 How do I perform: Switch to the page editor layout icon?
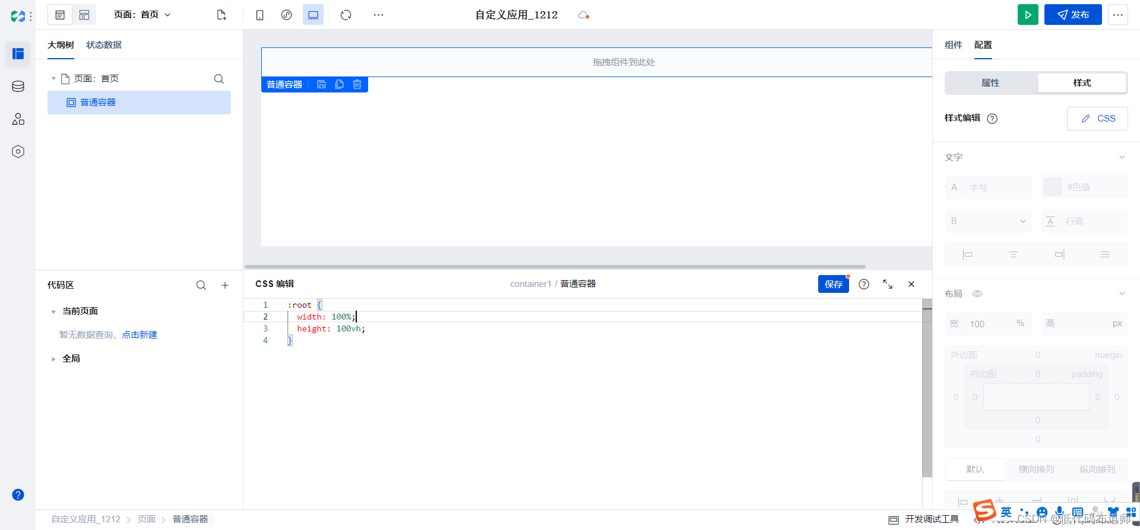pos(60,15)
